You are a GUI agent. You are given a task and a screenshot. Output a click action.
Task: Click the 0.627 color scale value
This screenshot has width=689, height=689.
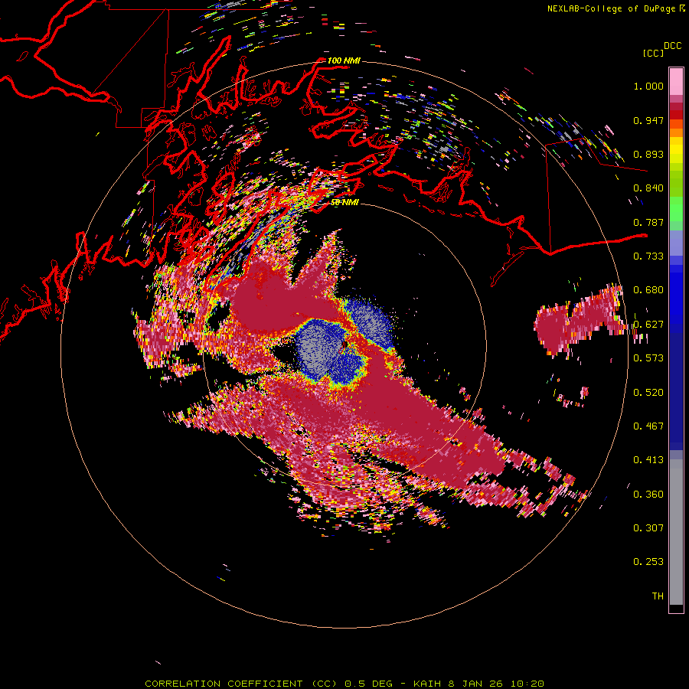[x=648, y=325]
